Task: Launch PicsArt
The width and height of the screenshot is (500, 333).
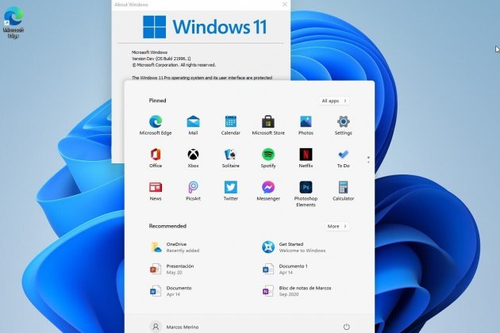Action: [x=193, y=191]
